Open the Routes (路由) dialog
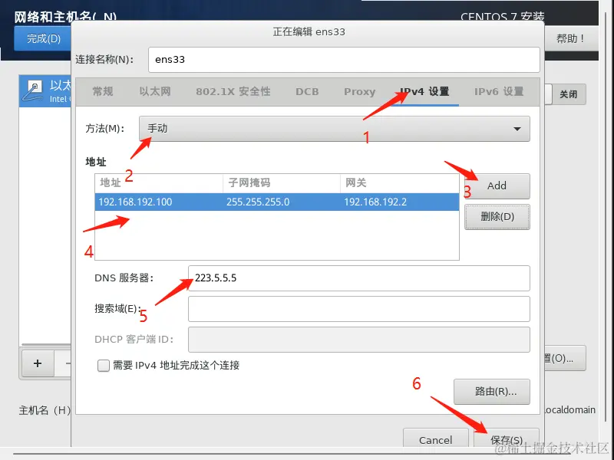614x460 pixels. (x=492, y=392)
